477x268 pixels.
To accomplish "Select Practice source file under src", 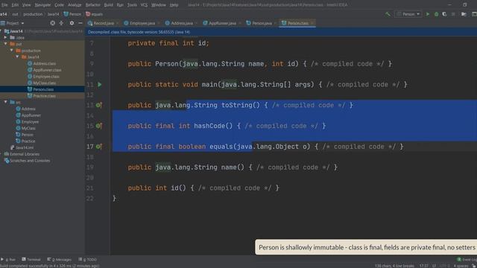I will 25,141.
